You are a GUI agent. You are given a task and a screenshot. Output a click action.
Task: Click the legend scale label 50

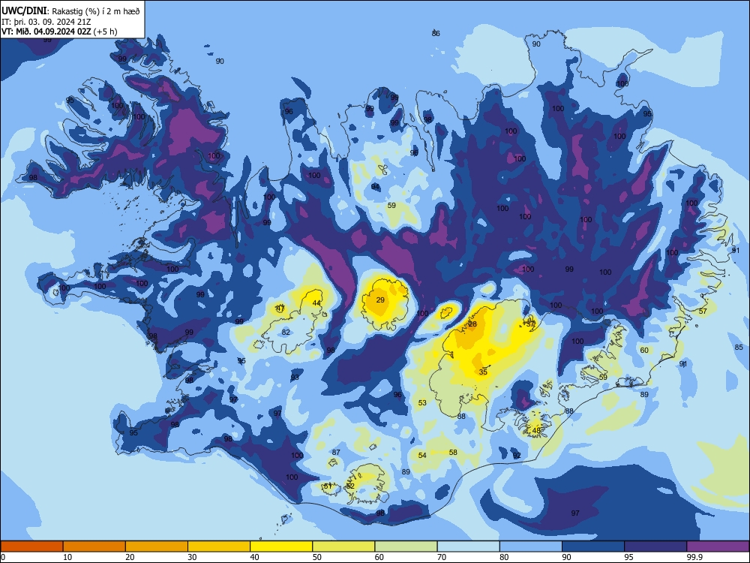(316, 557)
